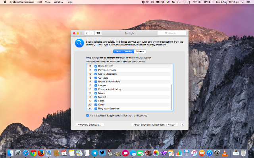Uncheck the Spreadsheets category
Viewport: 254px width, 158px height.
(x=96, y=66)
